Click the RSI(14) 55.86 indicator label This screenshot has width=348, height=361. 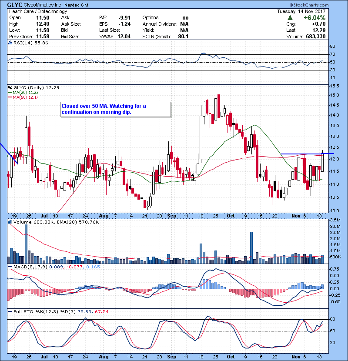point(30,43)
